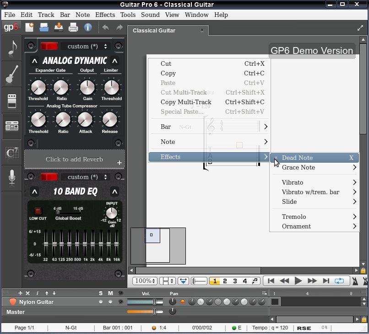The image size is (369, 334).
Task: Solo the Nylon Guitar track
Action: click(x=101, y=302)
